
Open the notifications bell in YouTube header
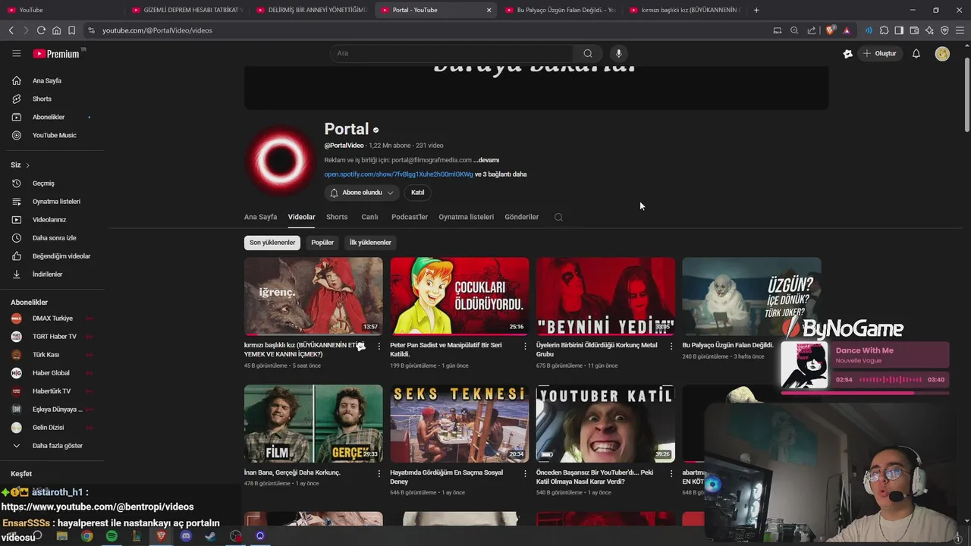tap(916, 54)
